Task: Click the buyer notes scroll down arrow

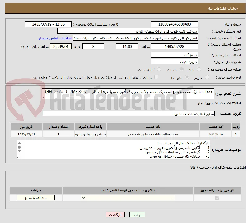Action: coord(19,151)
